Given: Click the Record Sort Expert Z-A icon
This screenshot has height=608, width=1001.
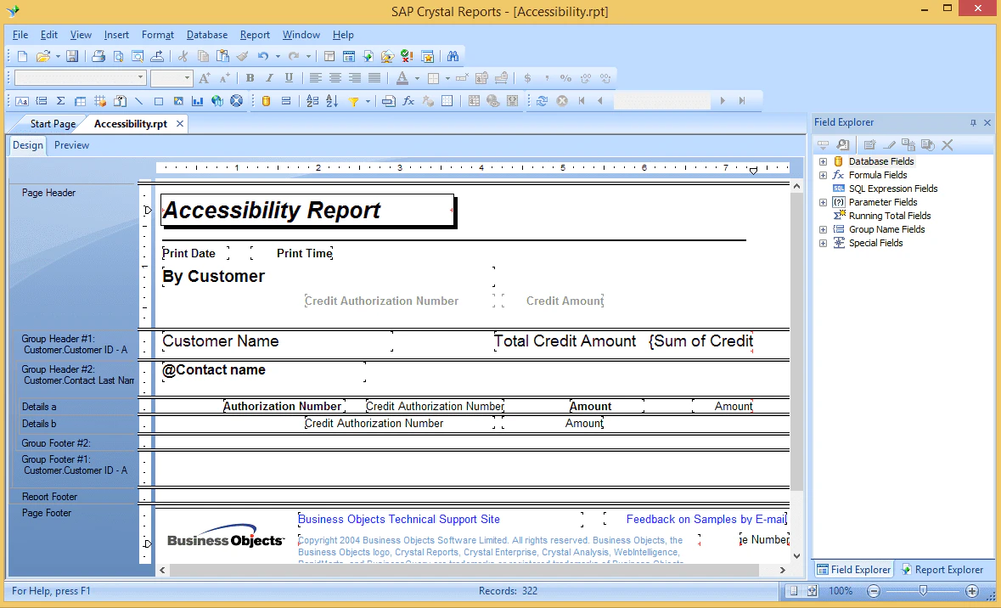Looking at the screenshot, I should click(x=332, y=101).
